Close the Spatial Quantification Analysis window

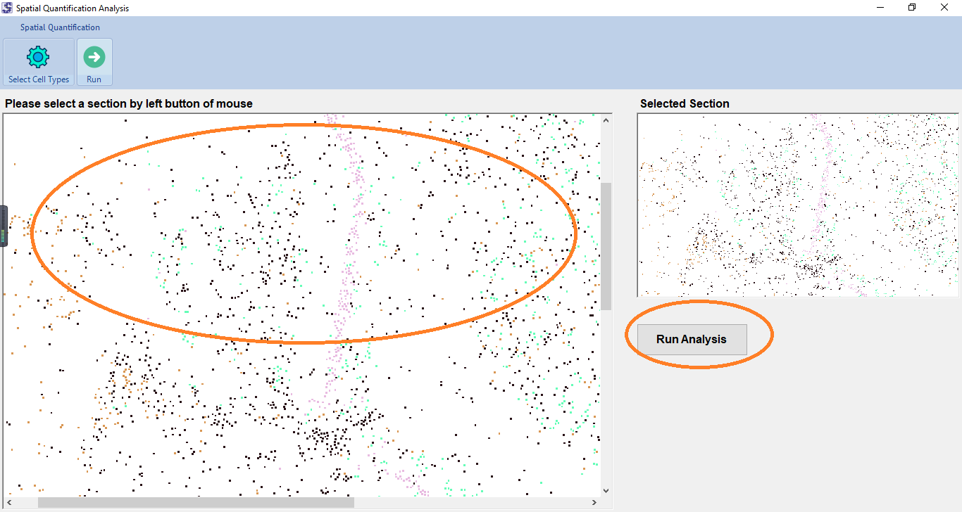(x=944, y=8)
